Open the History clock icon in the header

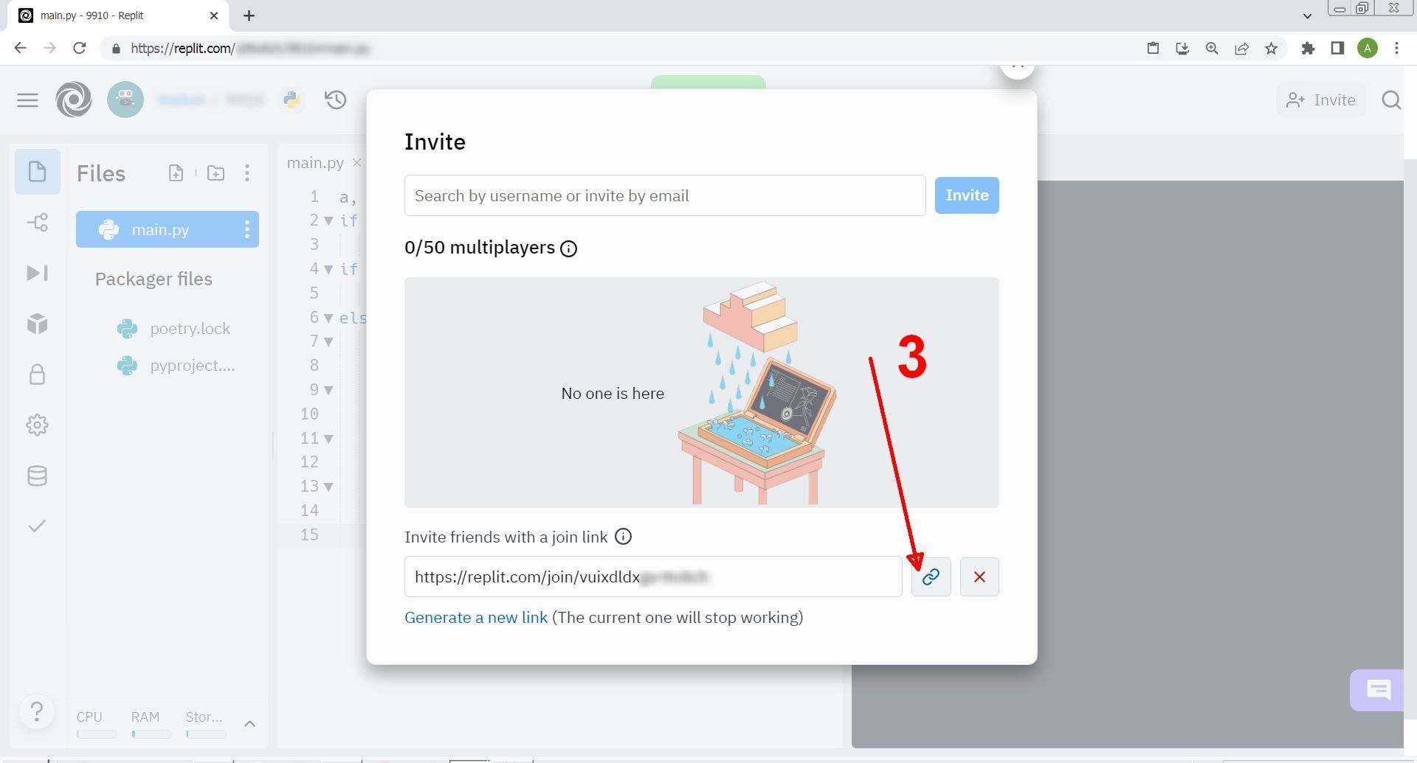(336, 100)
